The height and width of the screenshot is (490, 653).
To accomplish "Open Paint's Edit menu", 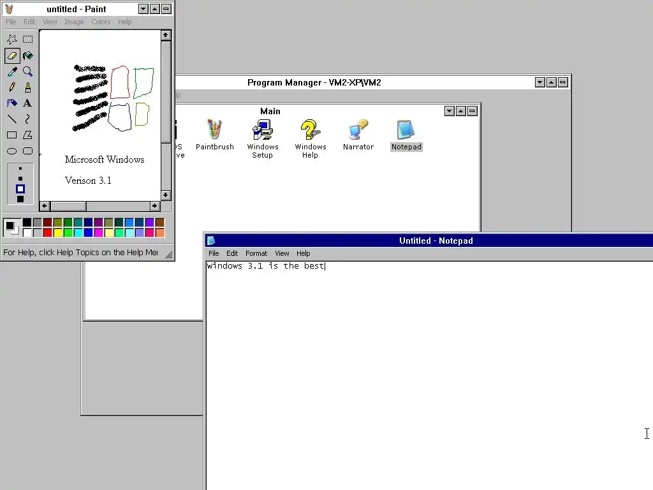I will coord(29,22).
